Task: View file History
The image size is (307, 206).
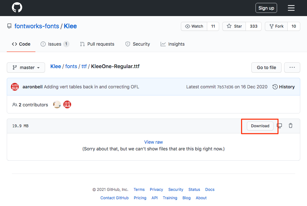Action: tap(284, 87)
